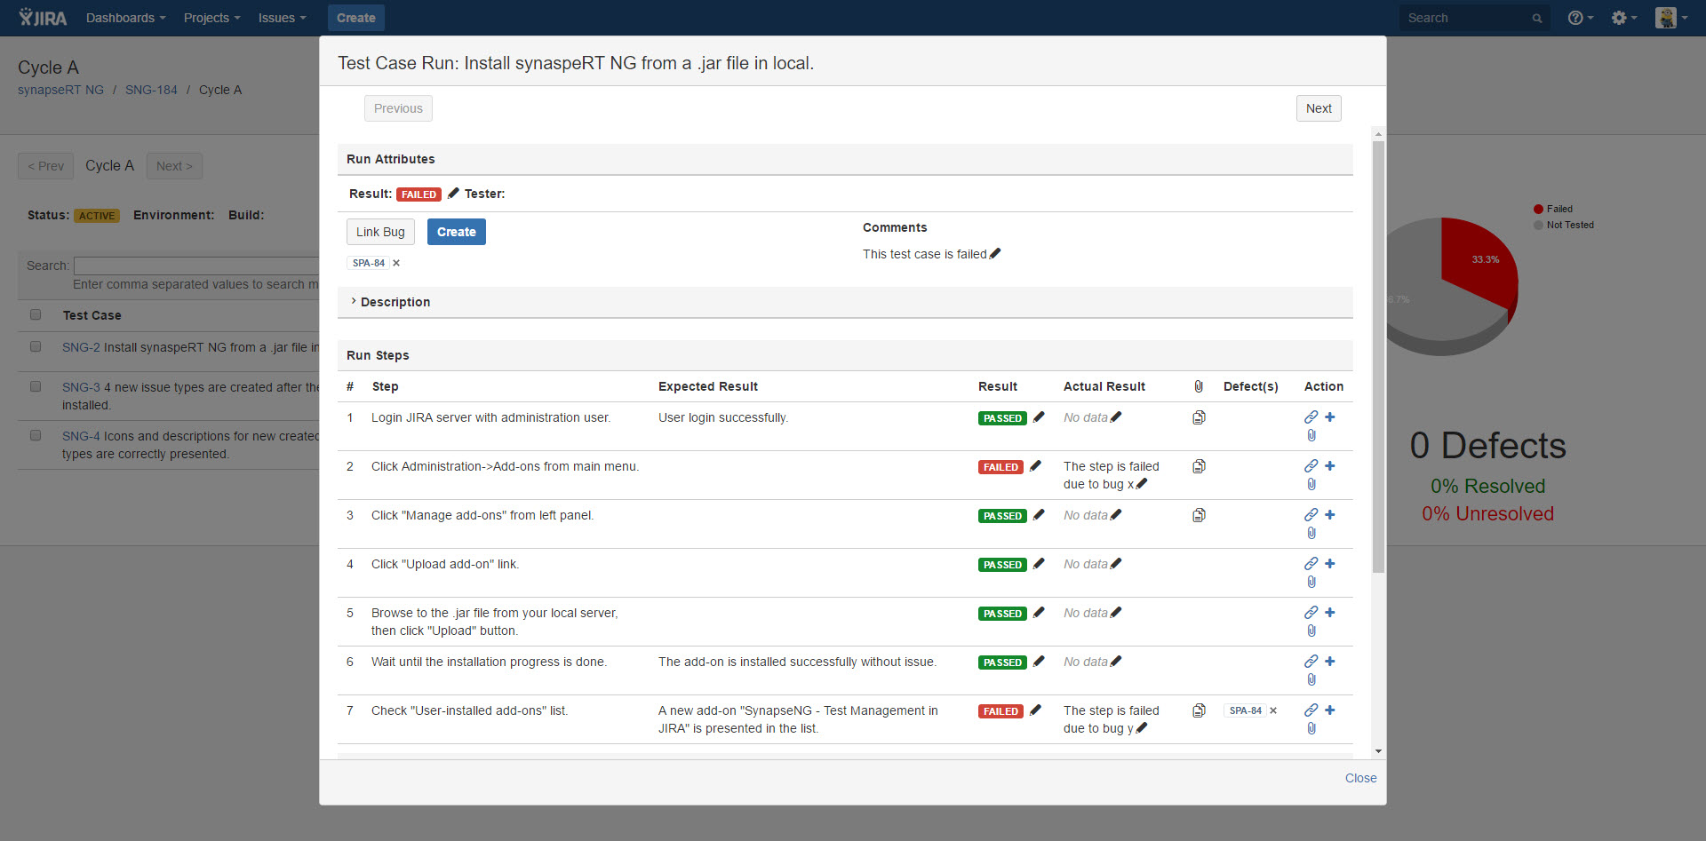This screenshot has height=841, width=1706.
Task: Open the user profile avatar menu
Action: (x=1670, y=18)
